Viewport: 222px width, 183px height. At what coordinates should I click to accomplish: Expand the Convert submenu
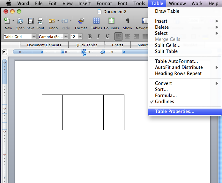[185, 83]
